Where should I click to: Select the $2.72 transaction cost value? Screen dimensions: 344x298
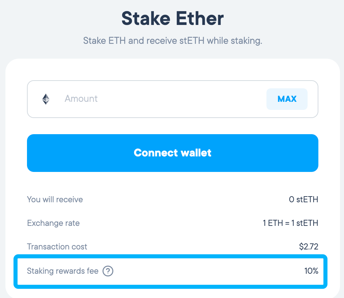(309, 247)
